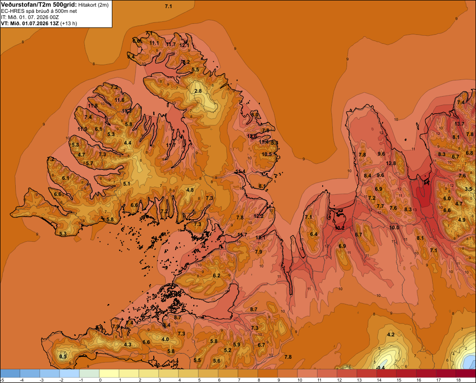The width and height of the screenshot is (476, 383).
Task: Select the 6.2 temperature label
Action: 217,275
